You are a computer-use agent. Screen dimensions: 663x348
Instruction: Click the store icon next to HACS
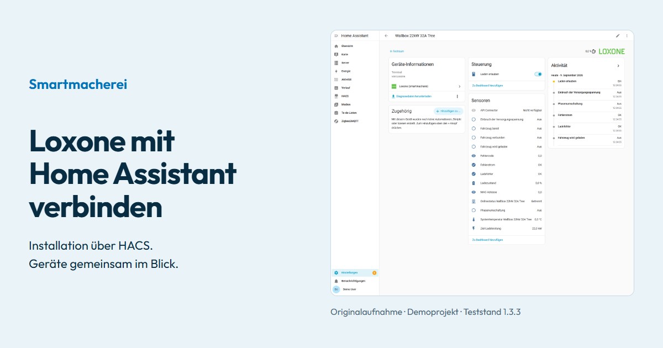(336, 96)
